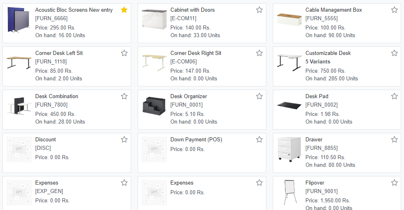Unfavorite Acoustic Bloc Screens yellow star
The image size is (404, 210).
point(124,10)
